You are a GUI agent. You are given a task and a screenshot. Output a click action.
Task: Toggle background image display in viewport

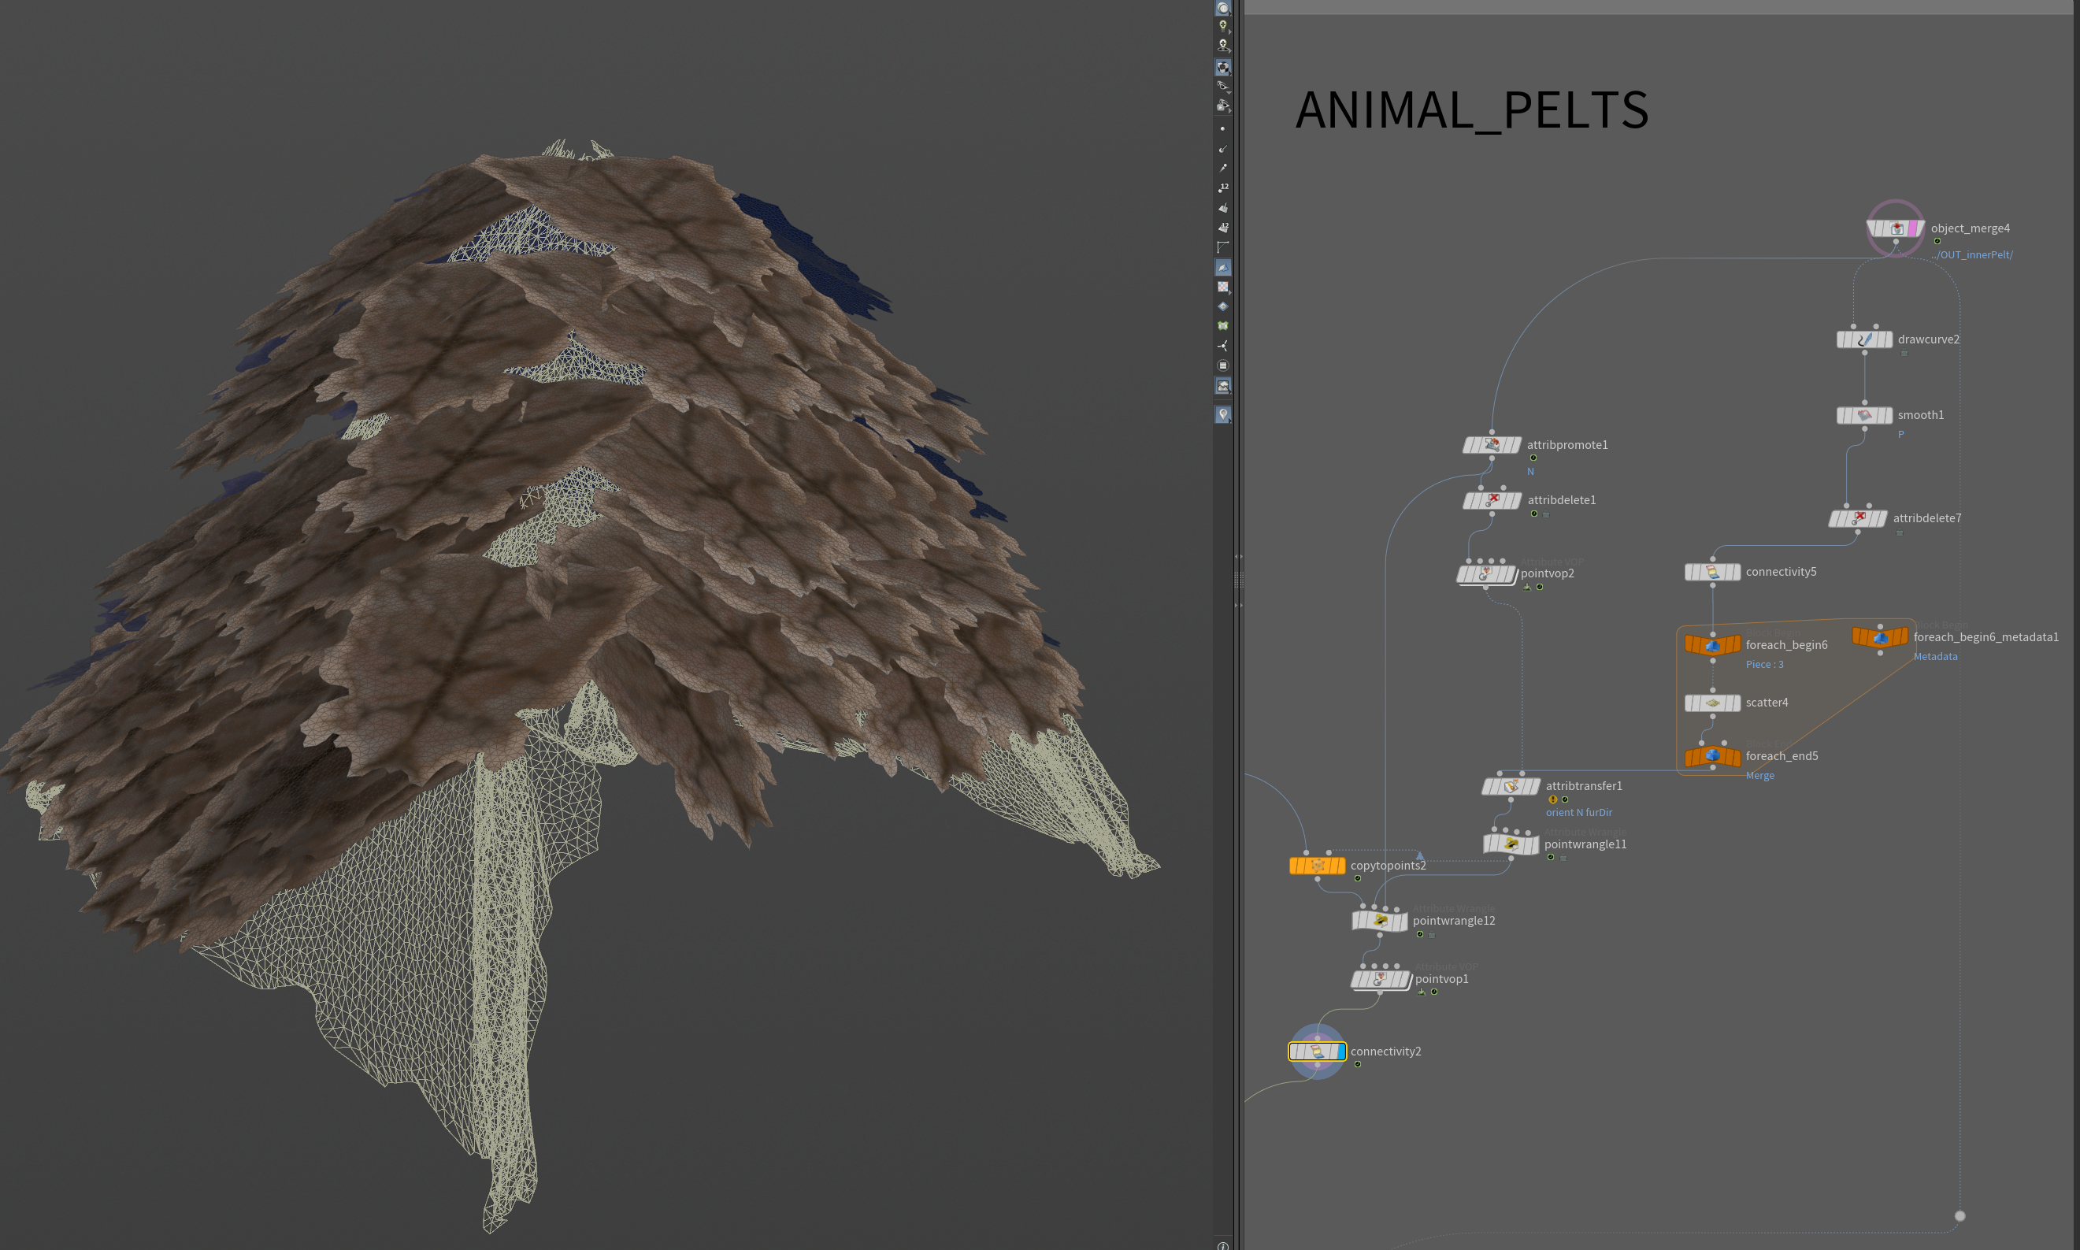(x=1223, y=386)
